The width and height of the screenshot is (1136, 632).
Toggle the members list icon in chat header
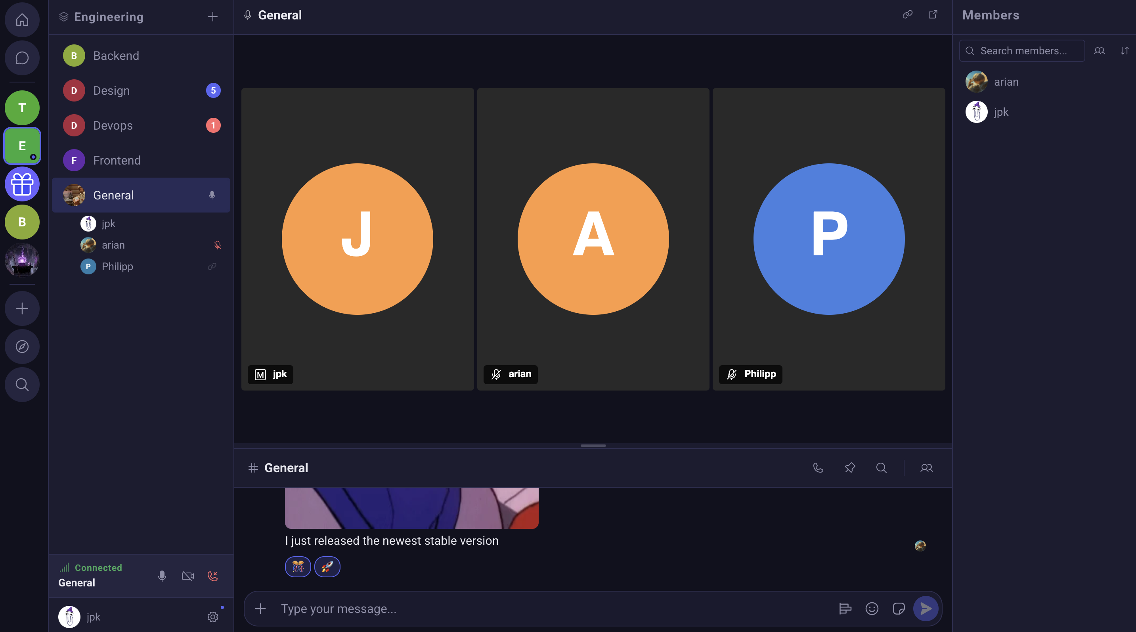pyautogui.click(x=927, y=468)
